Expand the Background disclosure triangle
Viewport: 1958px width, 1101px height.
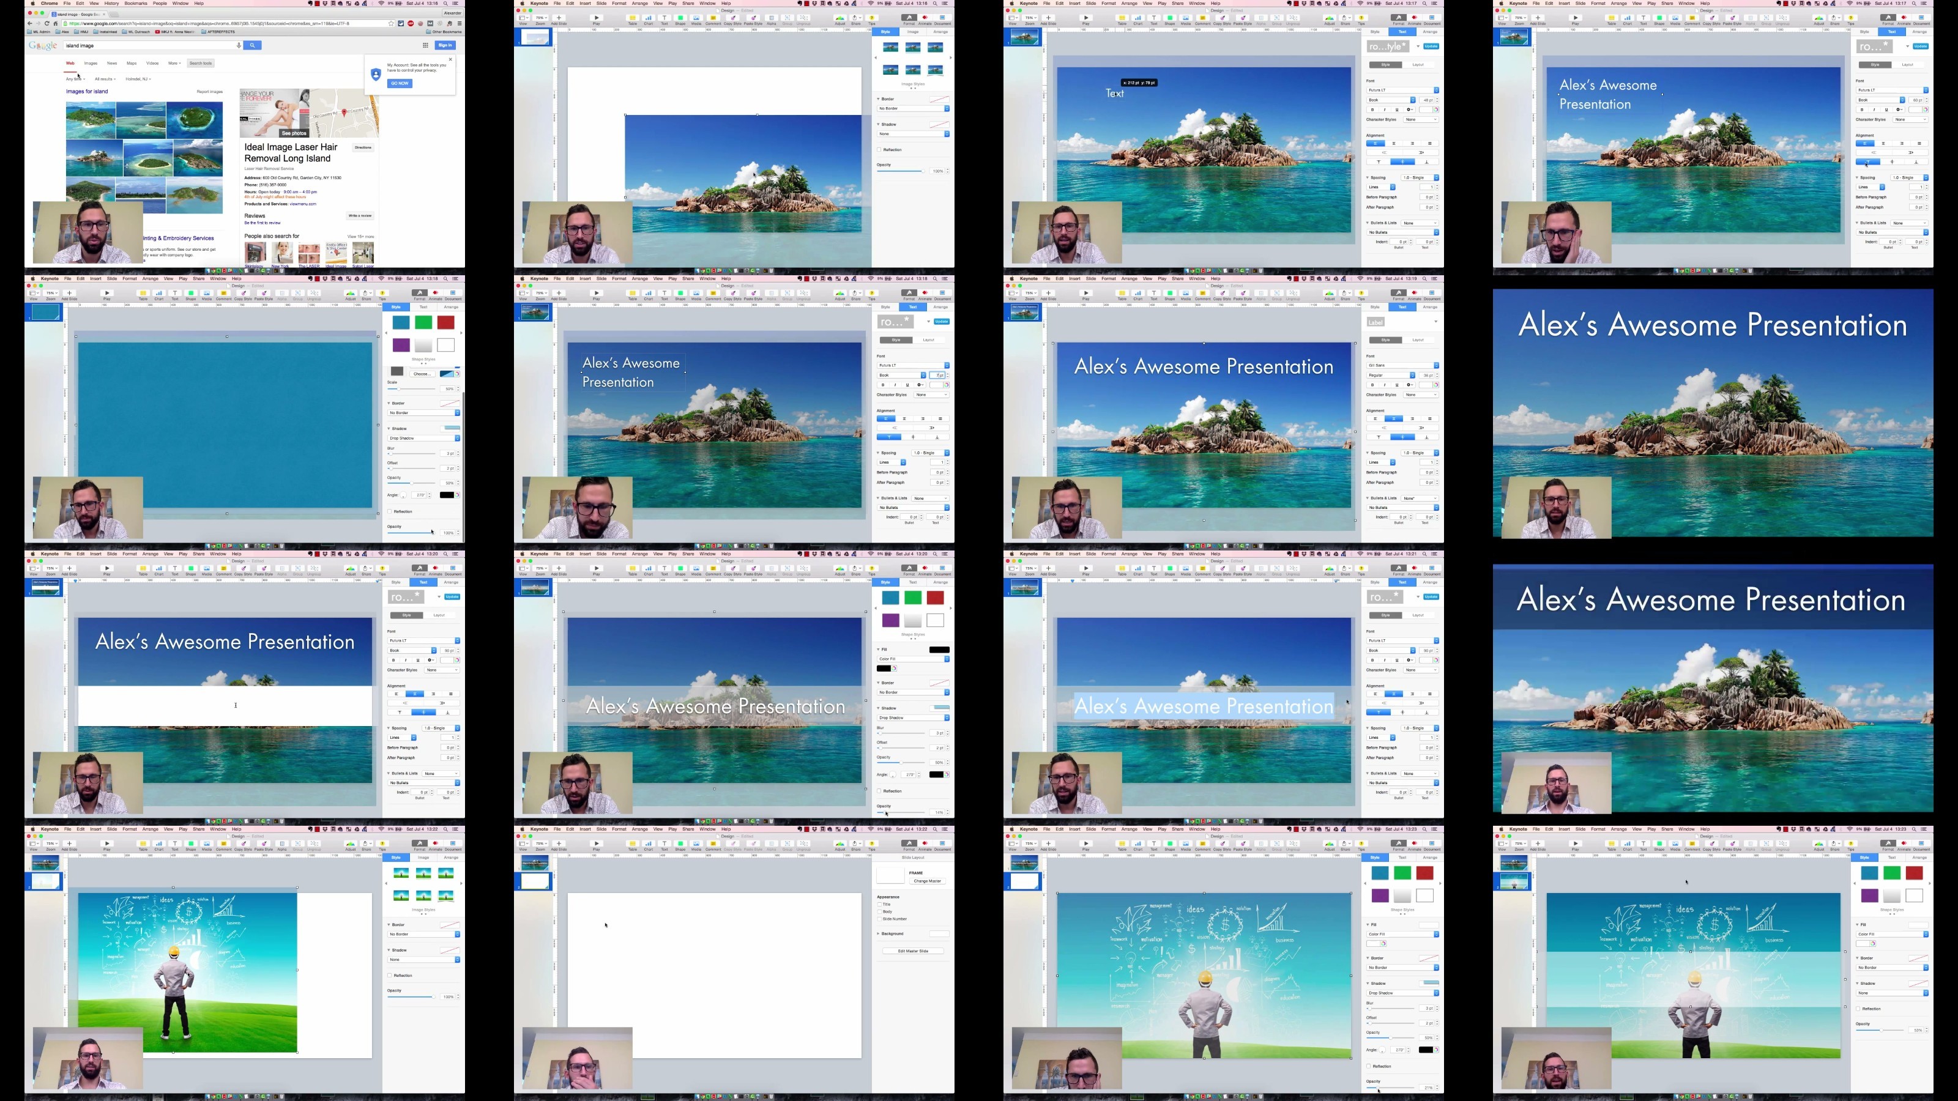879,934
